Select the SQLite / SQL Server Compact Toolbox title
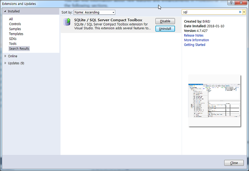249x171 pixels. [108, 20]
